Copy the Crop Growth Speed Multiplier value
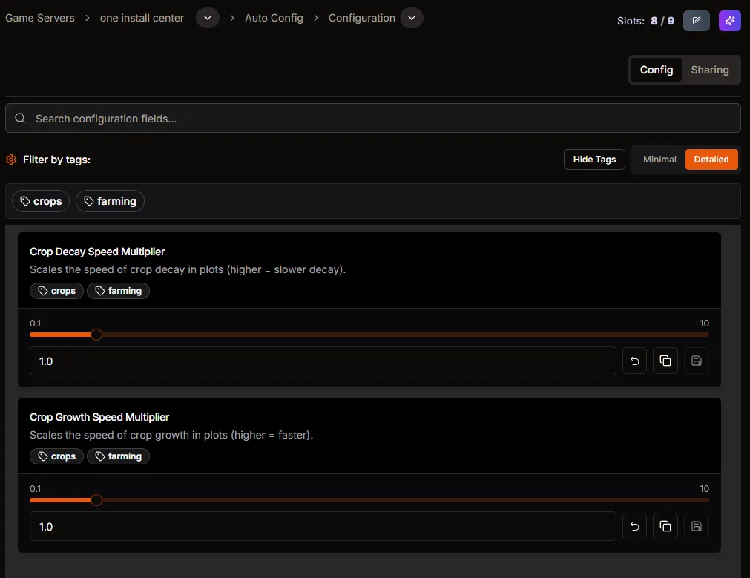This screenshot has height=578, width=750. (665, 527)
